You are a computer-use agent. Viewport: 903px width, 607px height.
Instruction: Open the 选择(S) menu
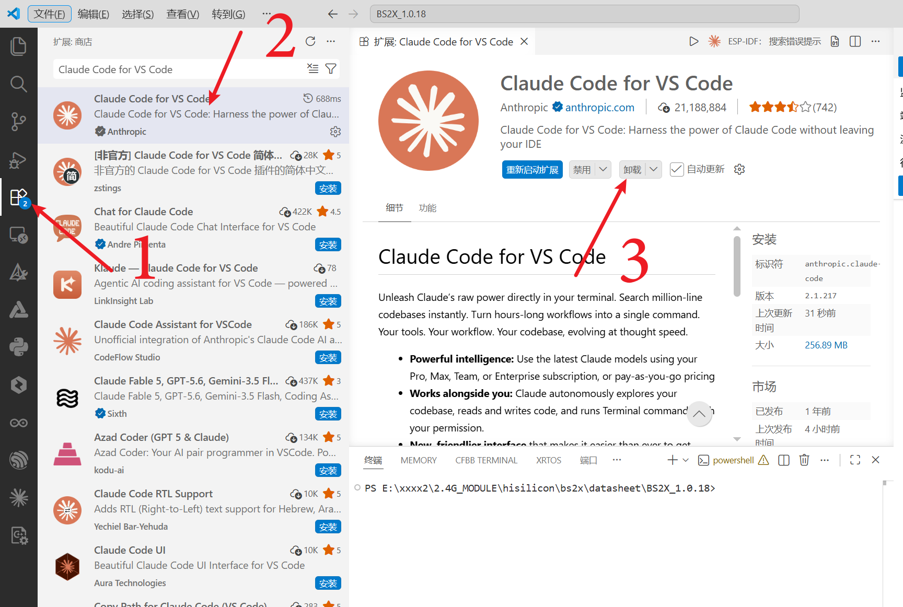pos(138,14)
